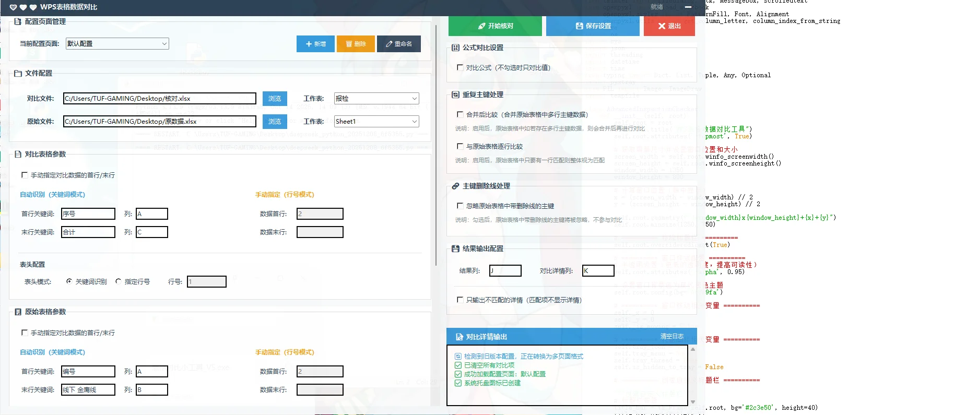Click the first heart icon in the title bar
Viewport: 966px width, 415px height.
click(13, 7)
